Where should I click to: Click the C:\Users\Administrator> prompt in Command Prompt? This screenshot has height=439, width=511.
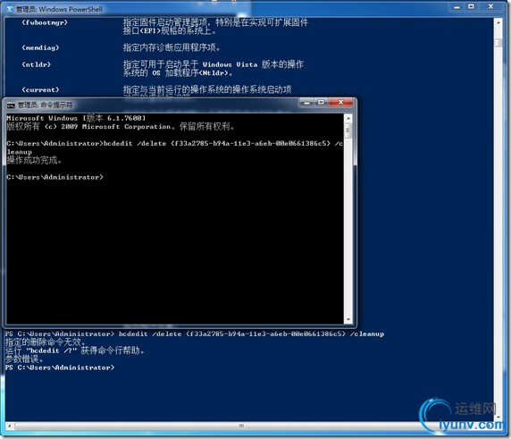coord(54,177)
